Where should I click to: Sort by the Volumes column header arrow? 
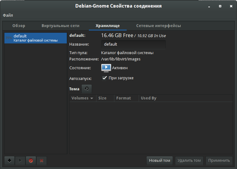click(x=92, y=98)
